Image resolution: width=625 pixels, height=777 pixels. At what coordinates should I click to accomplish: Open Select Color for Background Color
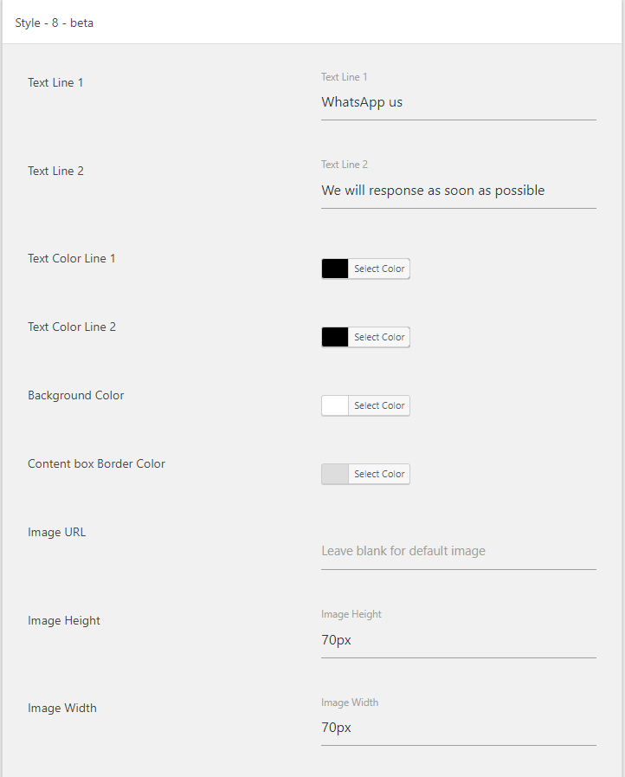pyautogui.click(x=379, y=405)
